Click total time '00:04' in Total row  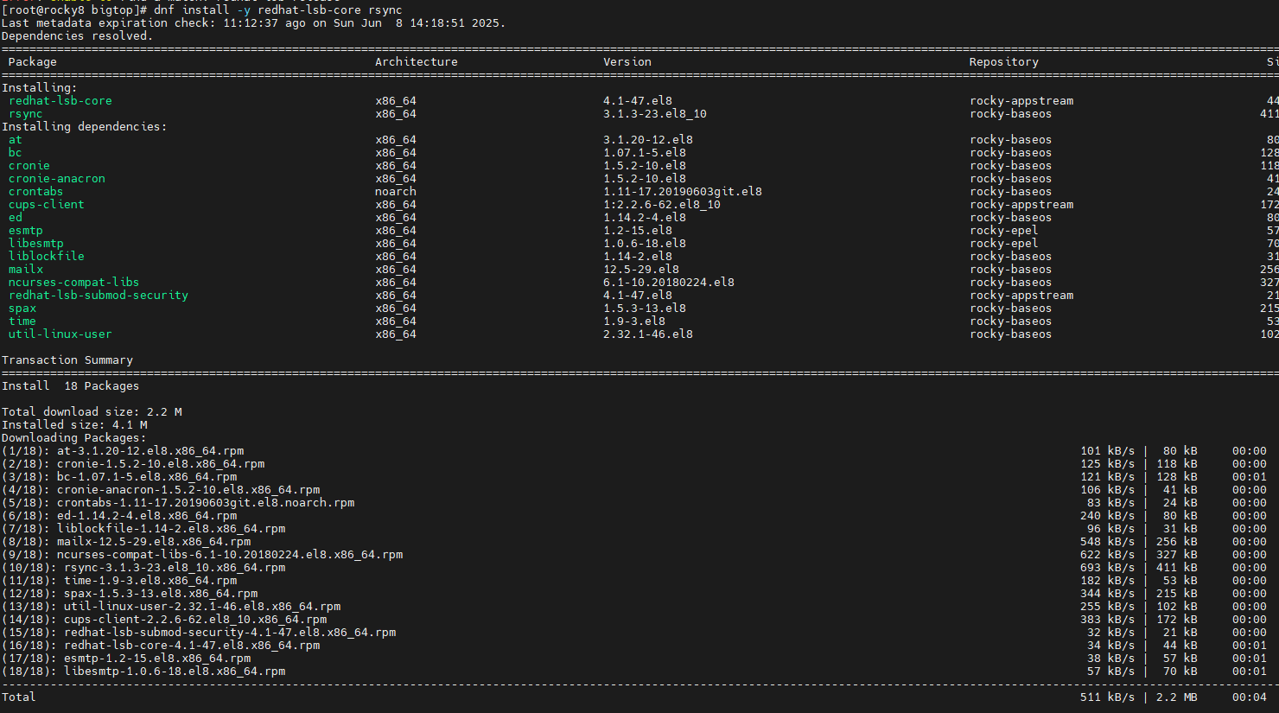[x=1250, y=697]
